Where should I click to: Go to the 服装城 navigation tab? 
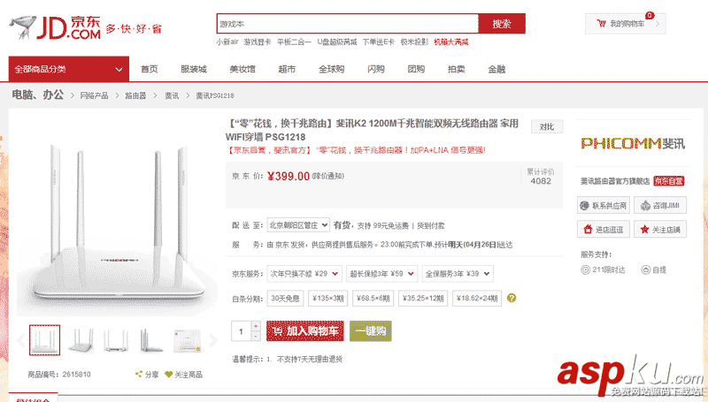[193, 69]
